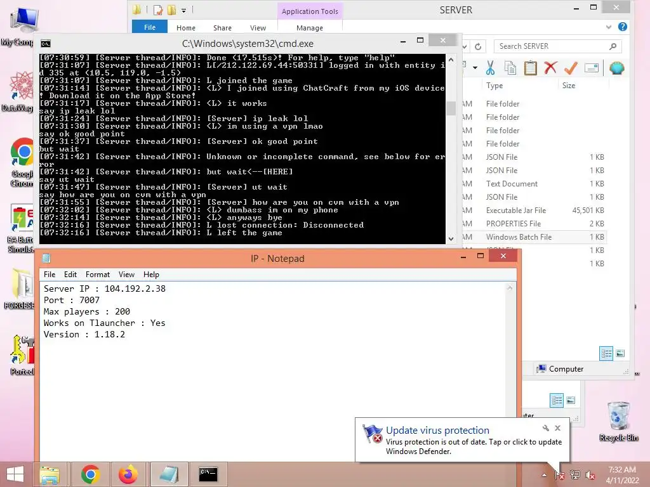The width and height of the screenshot is (650, 487).
Task: Select the Manage tab under Application Tools
Action: click(310, 28)
